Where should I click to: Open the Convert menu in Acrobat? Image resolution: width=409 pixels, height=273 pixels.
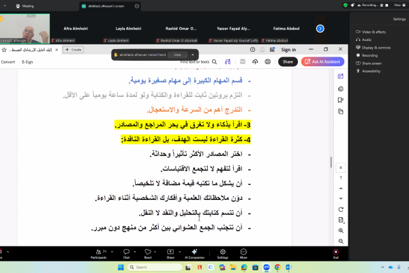(x=7, y=62)
